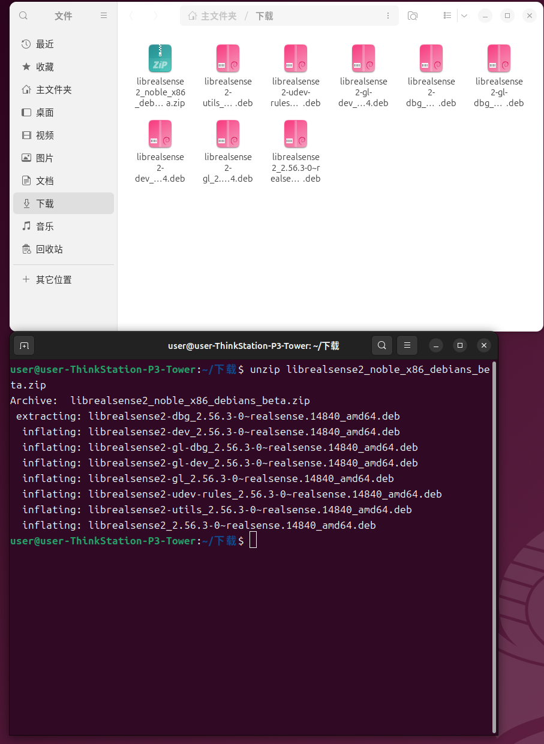
Task: Click the Archive: line in terminal
Action: [x=160, y=400]
